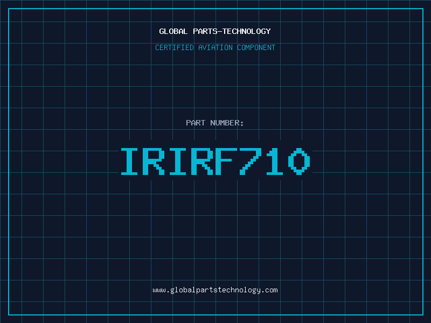Select PARTS-TECHNOLOGY in the title
This screenshot has height=323, width=431.
pos(232,31)
